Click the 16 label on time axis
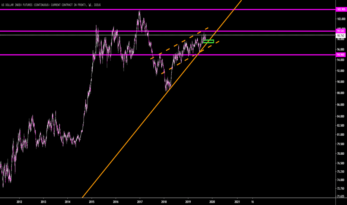 pyautogui.click(x=252, y=202)
